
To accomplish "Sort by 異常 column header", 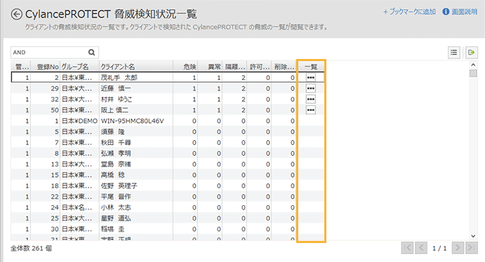I will click(x=210, y=67).
